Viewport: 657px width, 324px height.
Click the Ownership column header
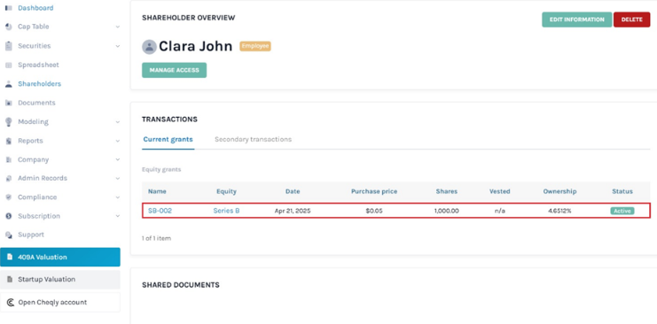click(x=559, y=191)
